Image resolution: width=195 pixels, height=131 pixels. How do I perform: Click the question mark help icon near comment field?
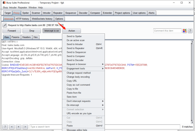click(190, 31)
